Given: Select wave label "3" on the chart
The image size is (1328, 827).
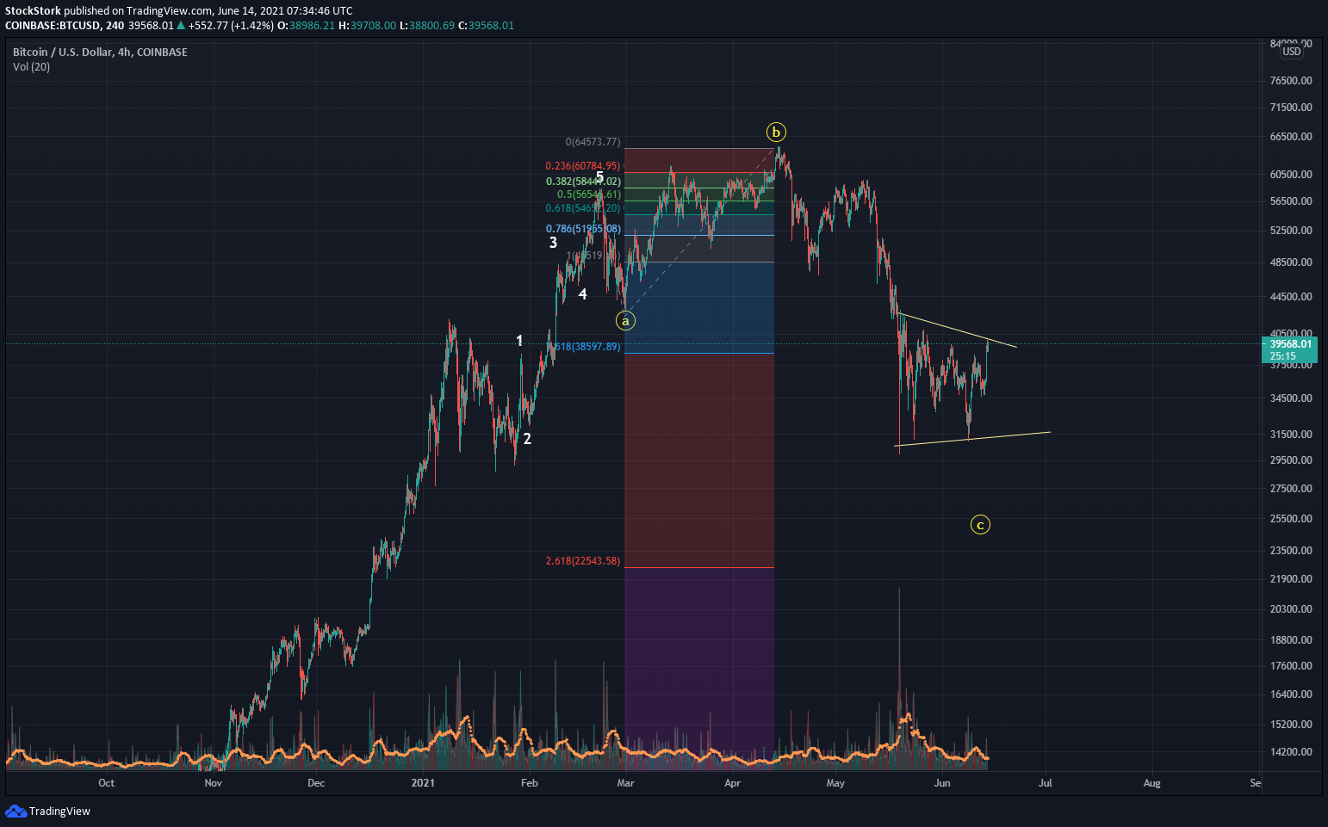Looking at the screenshot, I should tap(553, 243).
